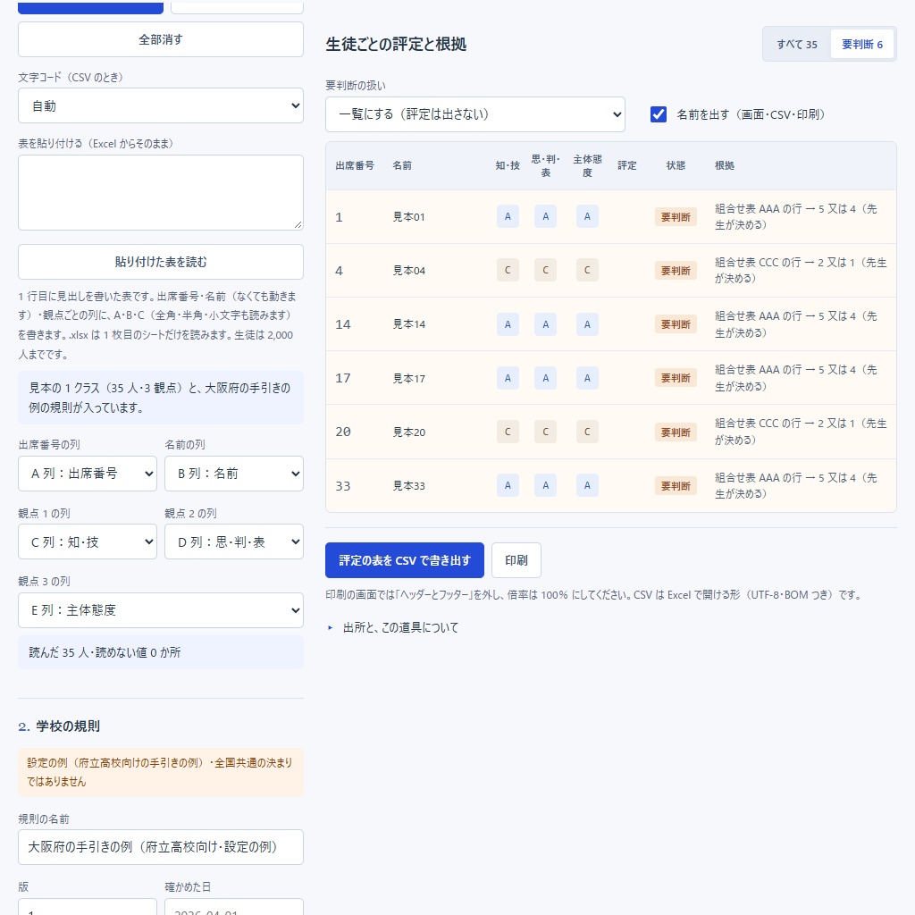Click the 知・技 A chip in 見本01 row
Image resolution: width=915 pixels, height=915 pixels.
pos(508,216)
